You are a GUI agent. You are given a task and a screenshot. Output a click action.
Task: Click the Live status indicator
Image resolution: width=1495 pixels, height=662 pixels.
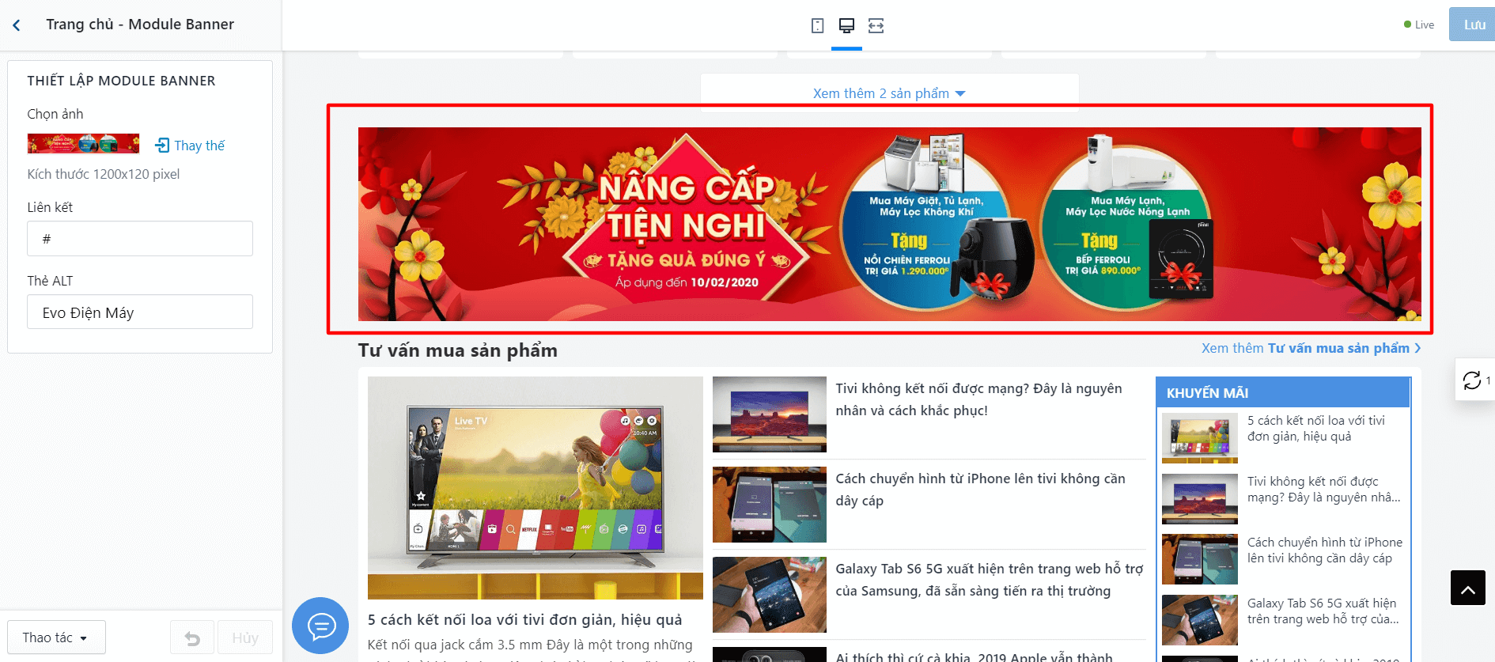(x=1419, y=25)
